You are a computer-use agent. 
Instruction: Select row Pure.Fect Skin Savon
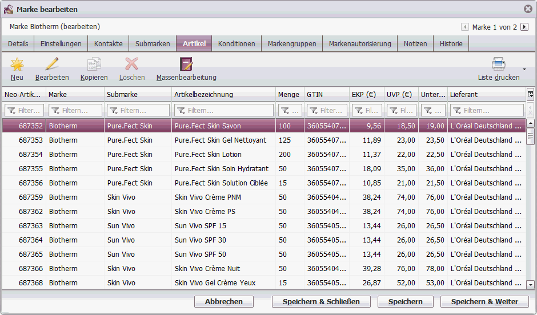[x=264, y=126]
